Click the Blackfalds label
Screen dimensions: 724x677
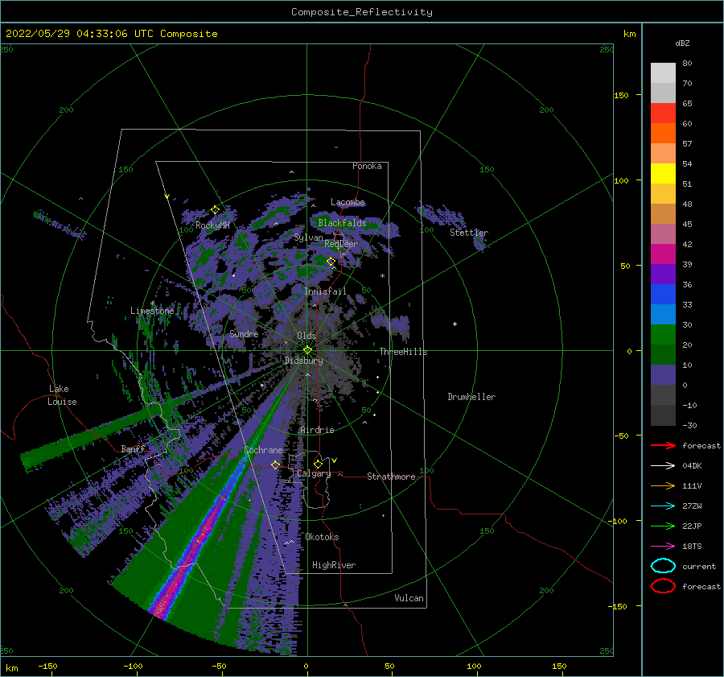point(342,223)
